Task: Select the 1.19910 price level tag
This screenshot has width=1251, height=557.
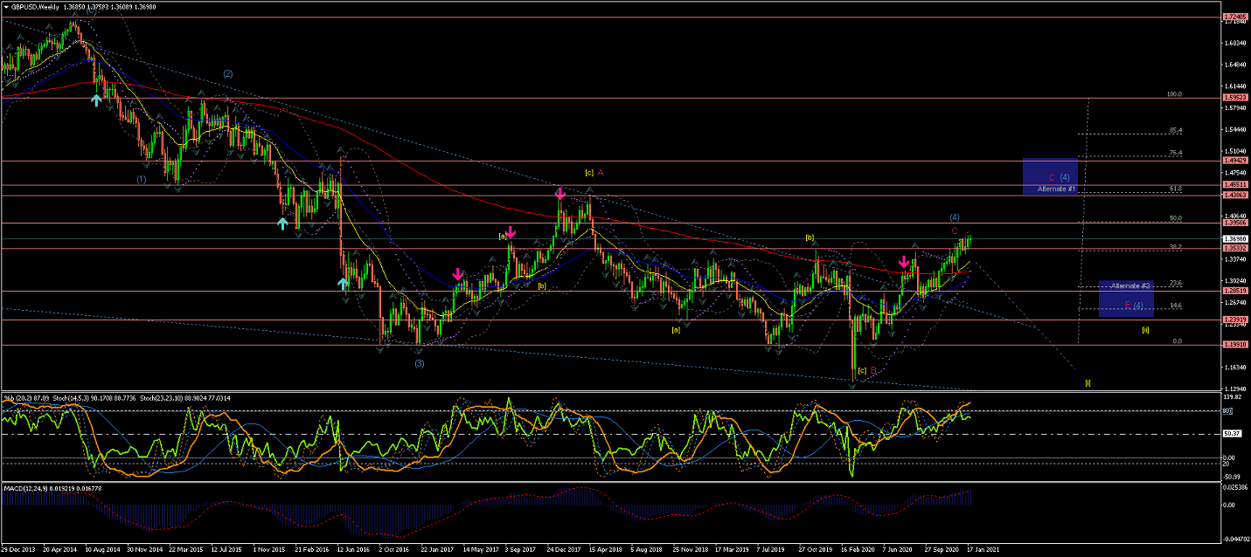Action: point(1235,345)
